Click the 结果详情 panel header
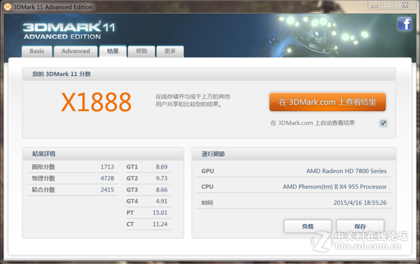 click(x=44, y=154)
